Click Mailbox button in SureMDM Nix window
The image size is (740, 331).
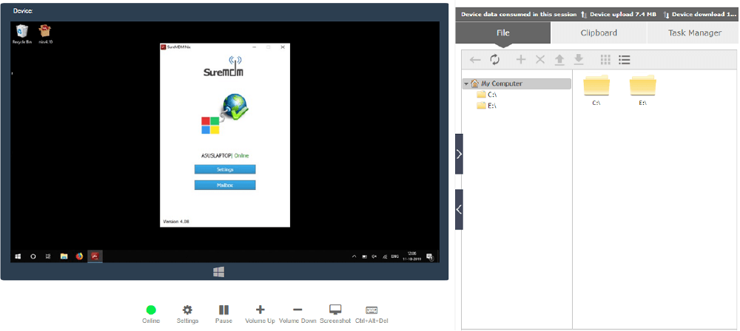point(225,185)
